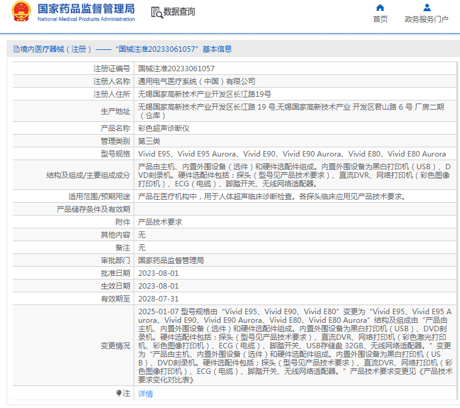Click the home icon above 首页
Viewport: 460px width, 408px height.
[380, 8]
